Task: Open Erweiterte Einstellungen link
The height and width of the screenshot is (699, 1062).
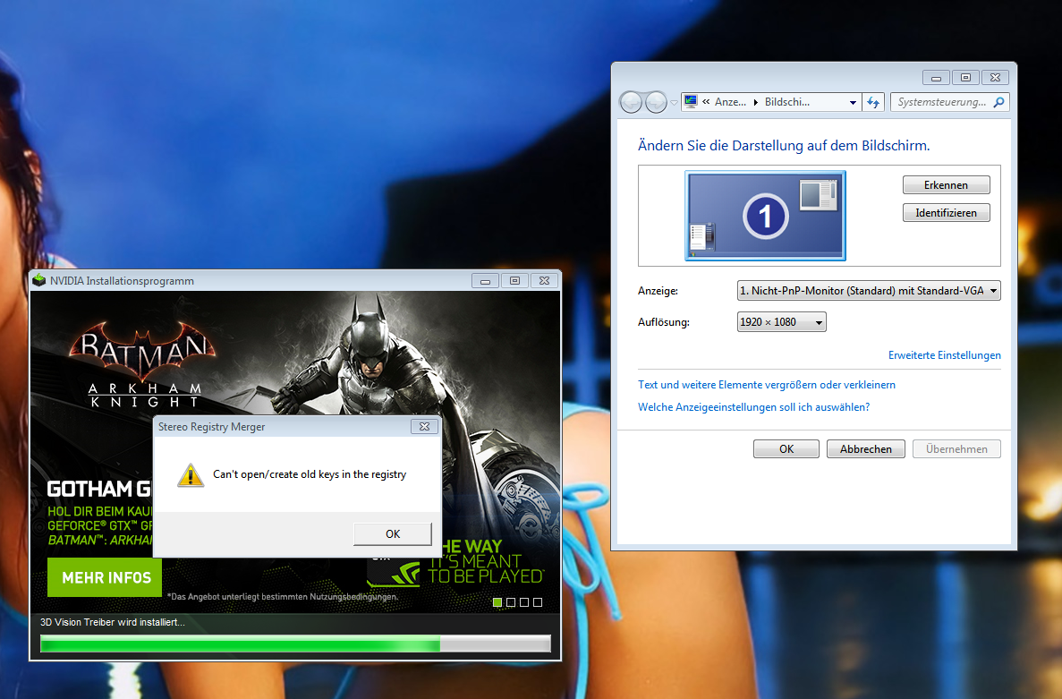Action: [x=944, y=355]
